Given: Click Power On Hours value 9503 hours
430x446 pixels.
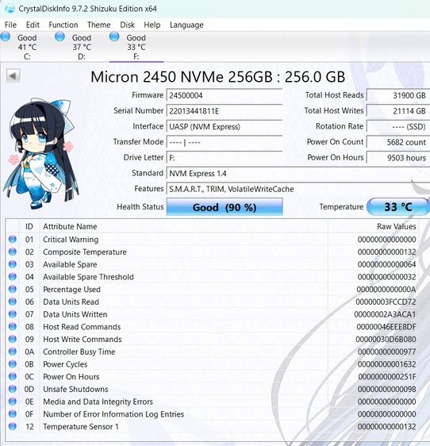Looking at the screenshot, I should (398, 158).
